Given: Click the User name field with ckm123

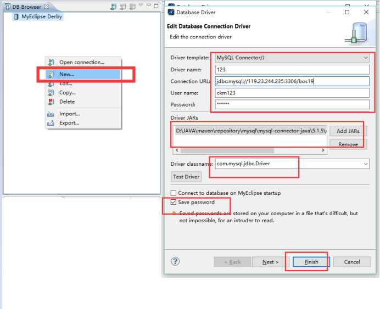Looking at the screenshot, I should click(x=292, y=93).
